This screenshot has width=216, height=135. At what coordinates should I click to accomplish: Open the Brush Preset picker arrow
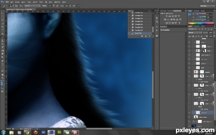(x=13, y=6)
